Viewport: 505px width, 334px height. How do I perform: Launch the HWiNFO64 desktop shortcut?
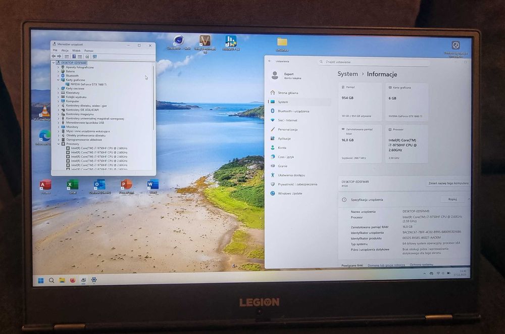pyautogui.click(x=231, y=43)
